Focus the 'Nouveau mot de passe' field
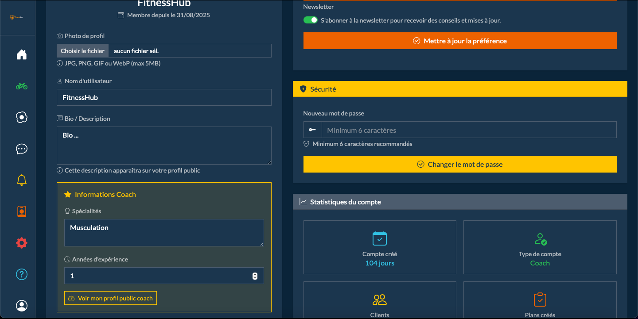 click(x=468, y=130)
